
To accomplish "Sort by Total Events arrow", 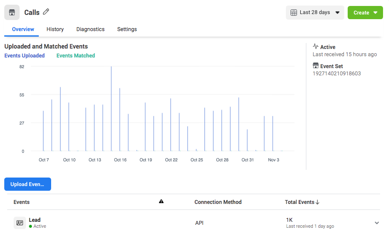I will click(317, 202).
